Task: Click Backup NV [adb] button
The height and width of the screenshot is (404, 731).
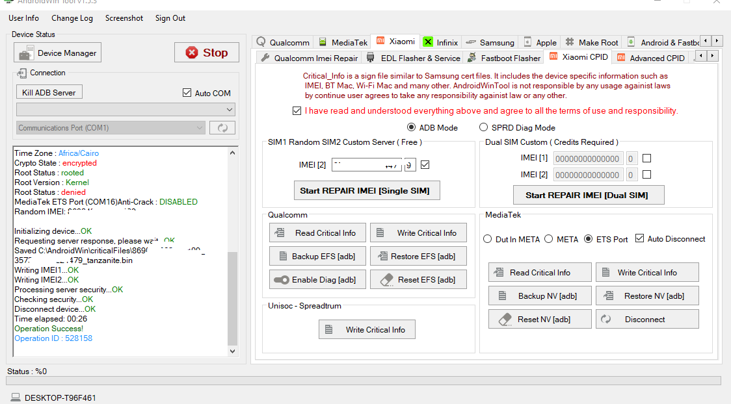Action: pyautogui.click(x=540, y=296)
